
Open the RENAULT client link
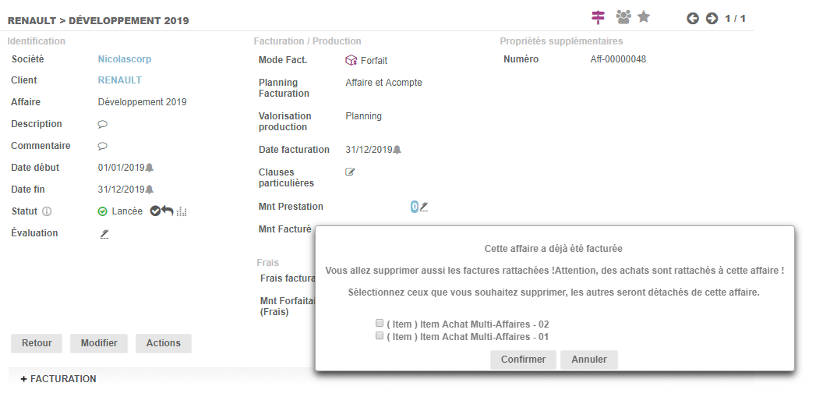point(119,80)
